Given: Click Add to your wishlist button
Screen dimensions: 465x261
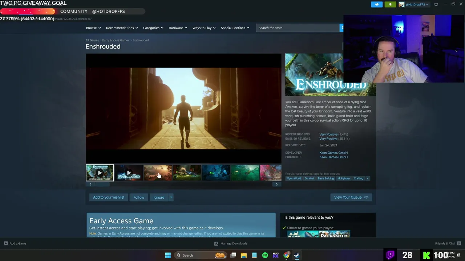Looking at the screenshot, I should point(109,197).
